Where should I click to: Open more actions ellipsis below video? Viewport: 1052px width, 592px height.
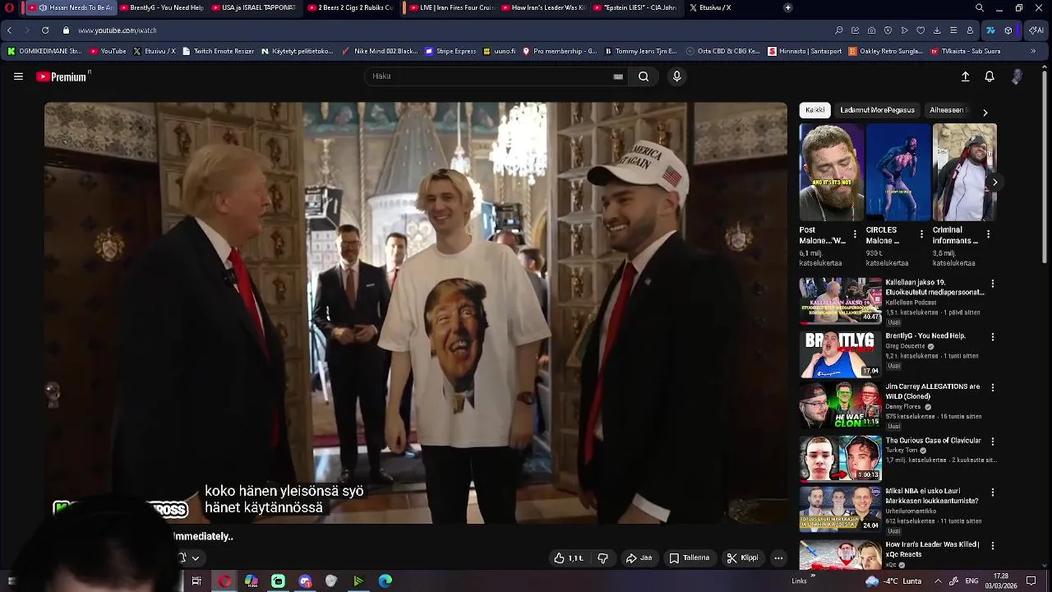pyautogui.click(x=778, y=558)
